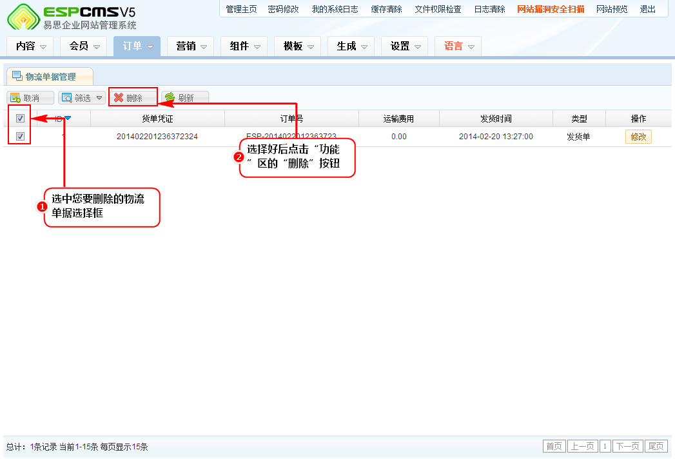Click the filter (筛选) magnifier icon
The width and height of the screenshot is (675, 459).
[67, 98]
